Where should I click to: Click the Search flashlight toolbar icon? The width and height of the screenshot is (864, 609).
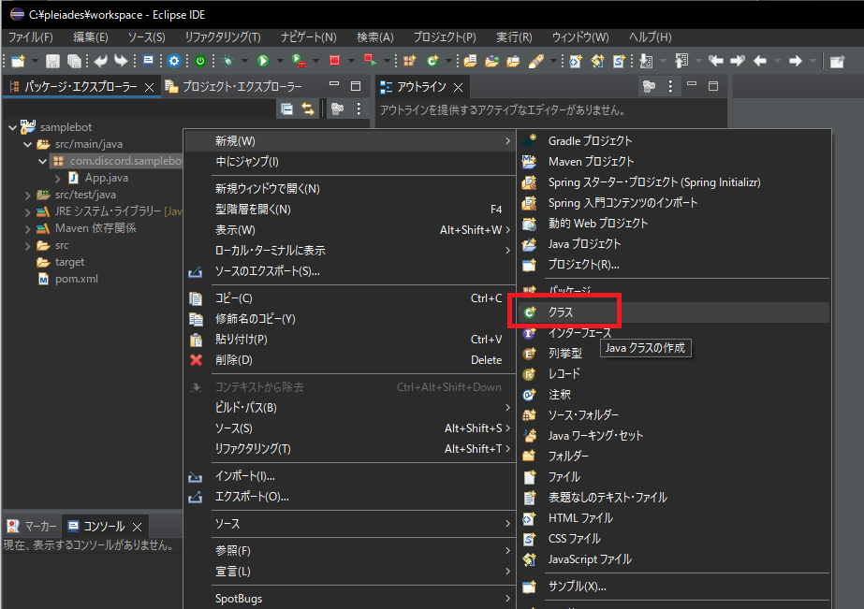pos(535,61)
